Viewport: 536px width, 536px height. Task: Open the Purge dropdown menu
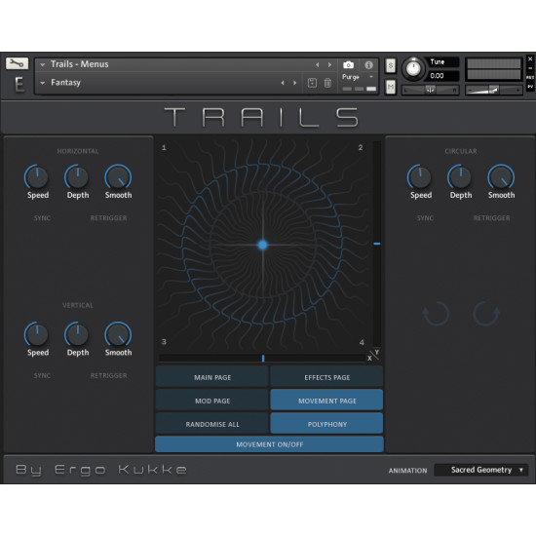358,77
